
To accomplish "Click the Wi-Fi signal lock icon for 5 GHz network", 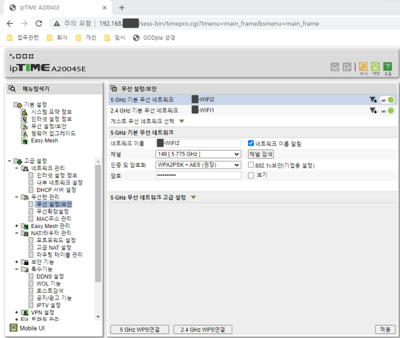I will coord(373,99).
